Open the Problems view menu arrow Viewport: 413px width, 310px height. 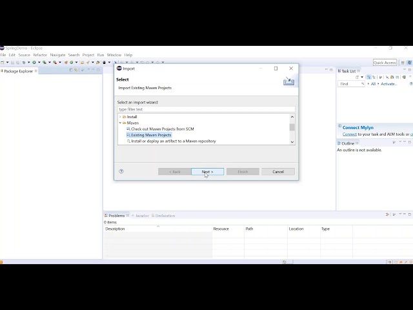pyautogui.click(x=400, y=214)
